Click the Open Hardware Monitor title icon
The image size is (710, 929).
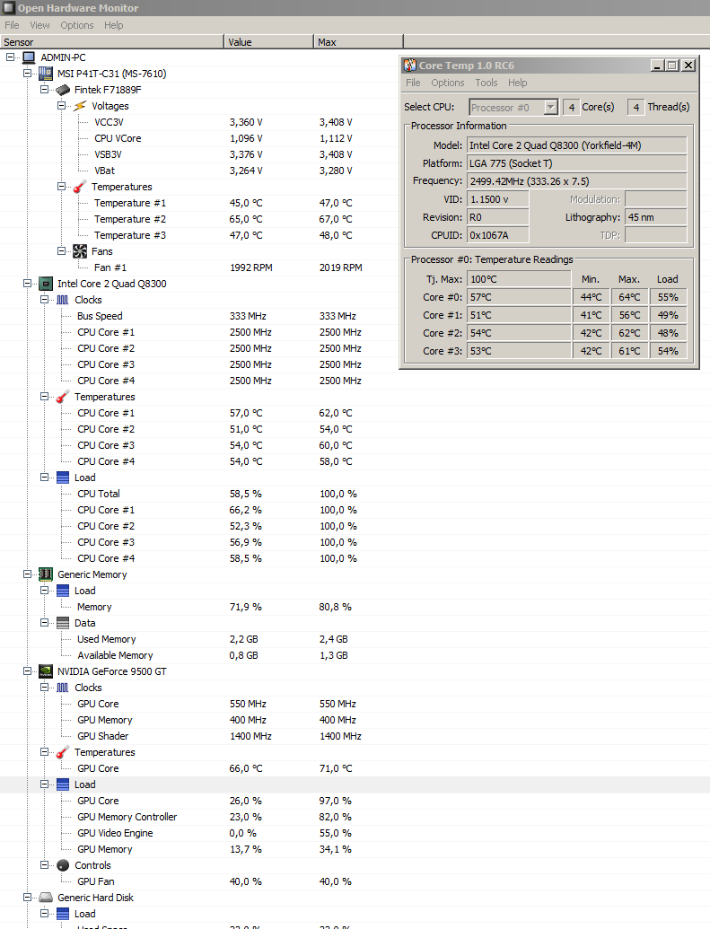click(9, 8)
